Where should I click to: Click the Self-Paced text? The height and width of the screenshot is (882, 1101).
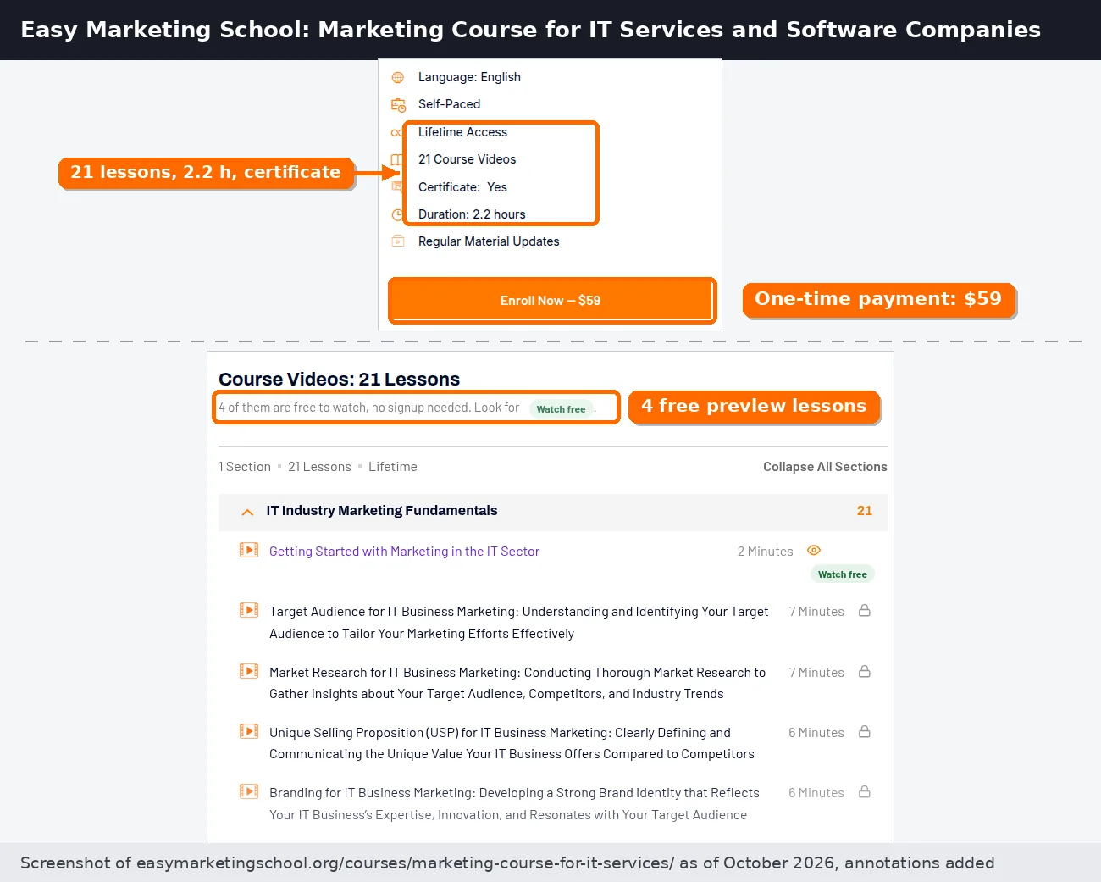(449, 104)
